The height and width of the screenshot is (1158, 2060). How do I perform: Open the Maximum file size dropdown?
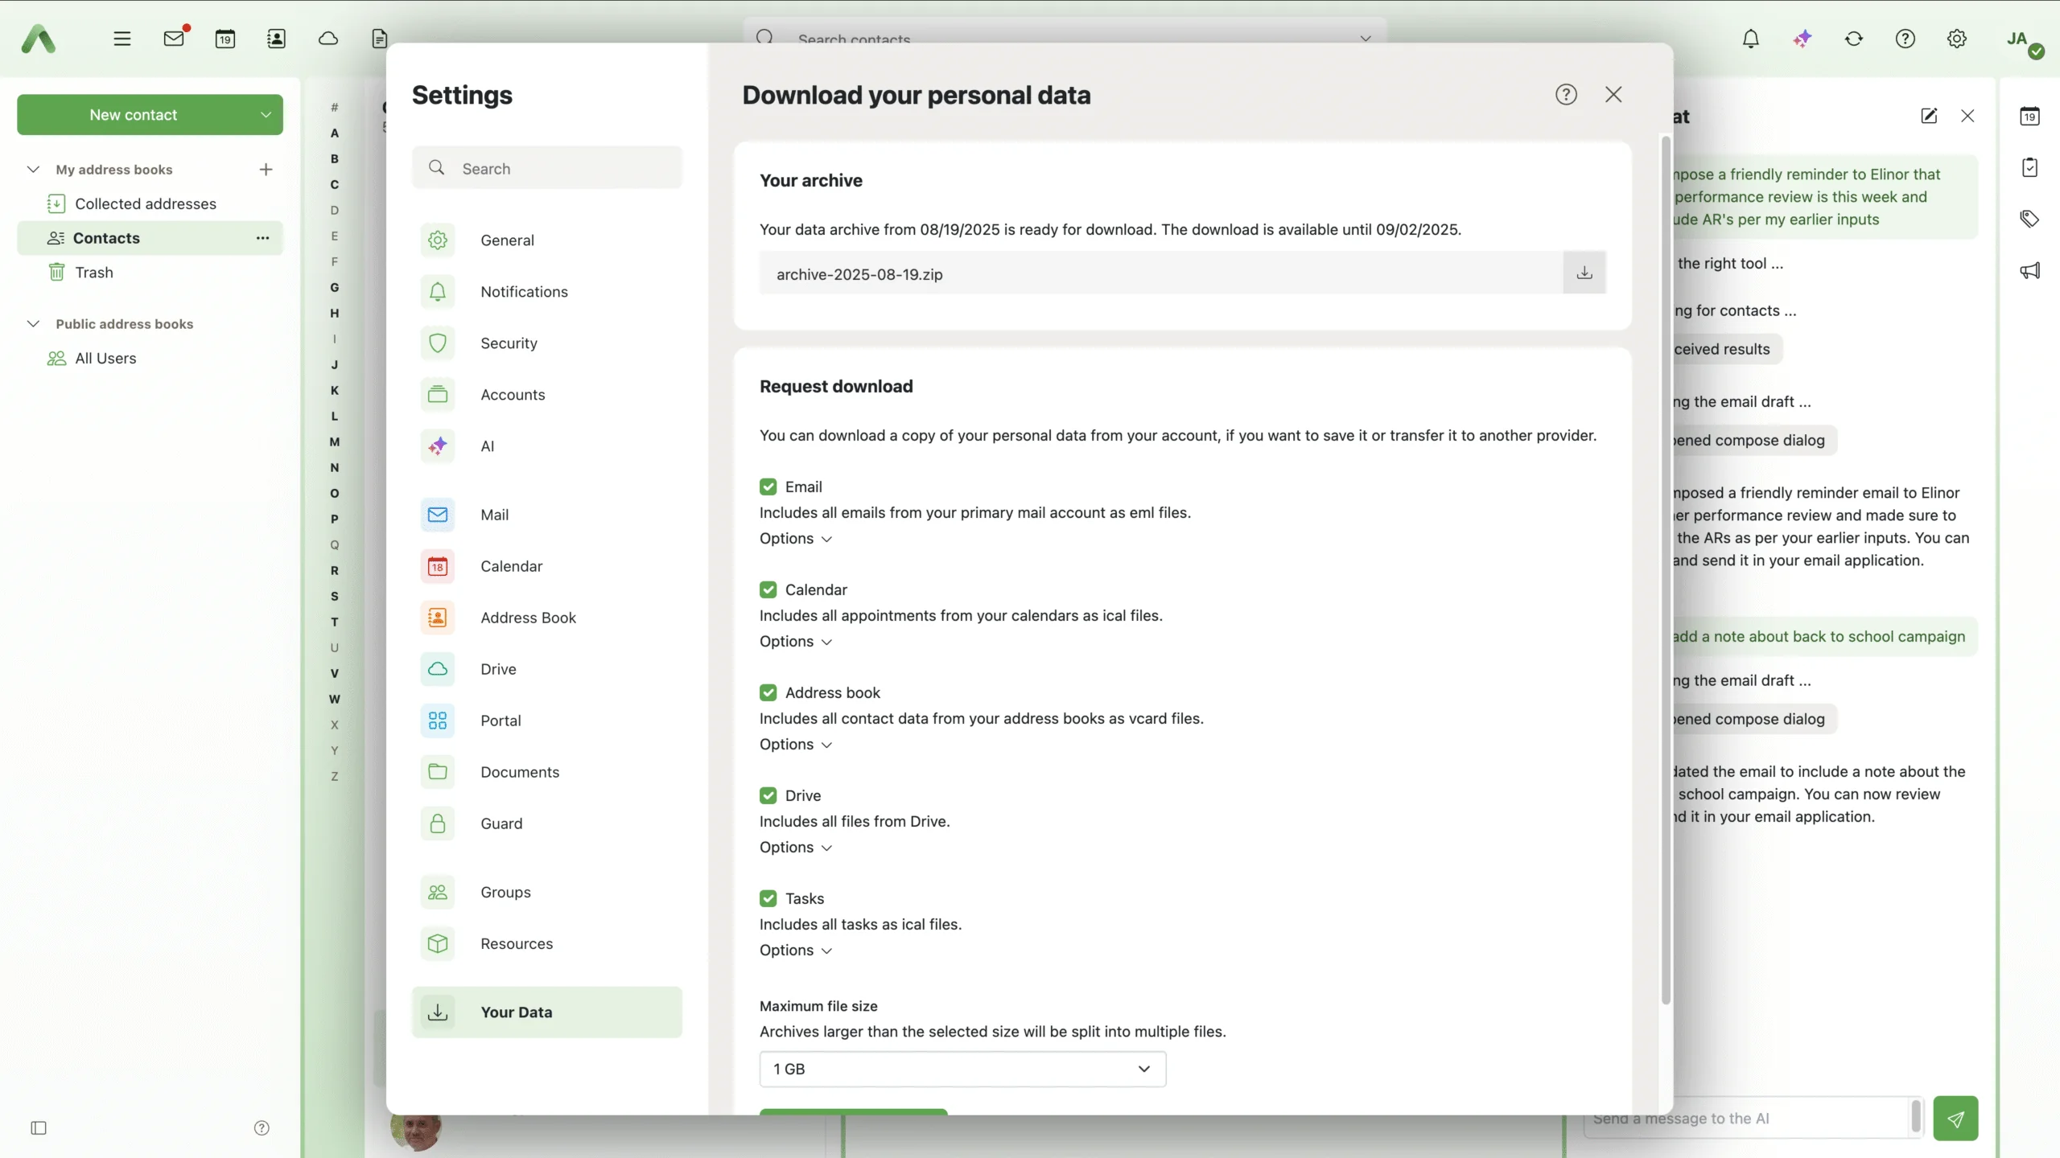962,1069
